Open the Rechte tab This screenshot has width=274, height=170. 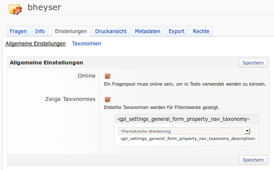(201, 31)
